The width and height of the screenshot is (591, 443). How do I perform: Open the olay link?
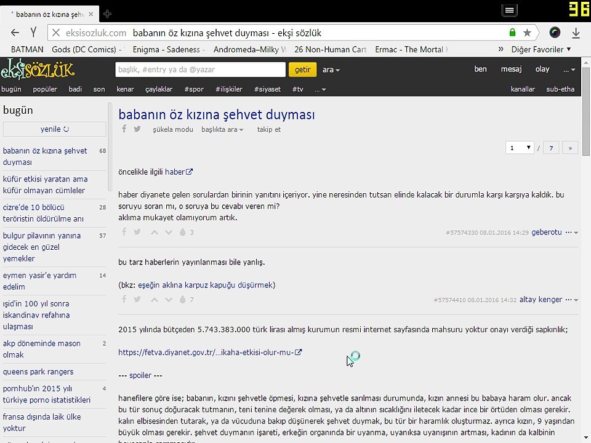[x=542, y=69]
